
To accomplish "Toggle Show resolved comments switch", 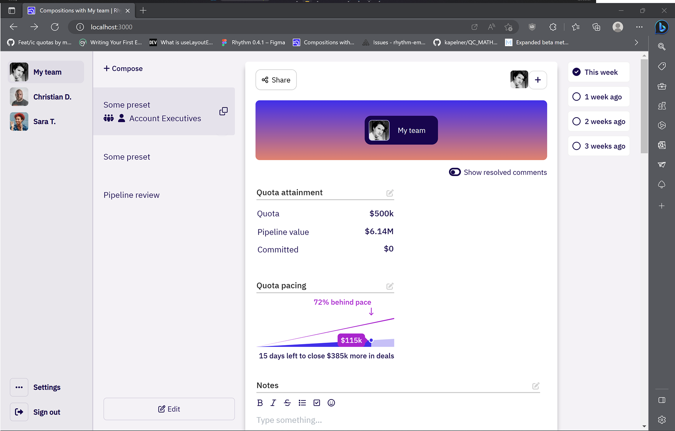I will (455, 172).
